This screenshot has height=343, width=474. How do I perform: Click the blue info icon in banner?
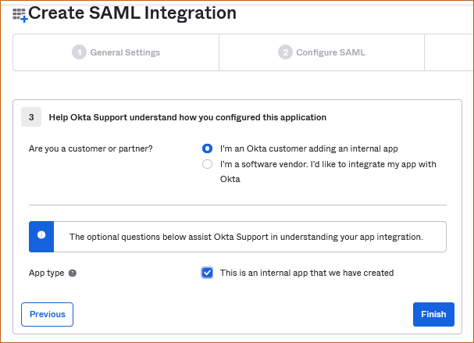click(41, 235)
